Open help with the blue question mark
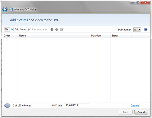 146,29
